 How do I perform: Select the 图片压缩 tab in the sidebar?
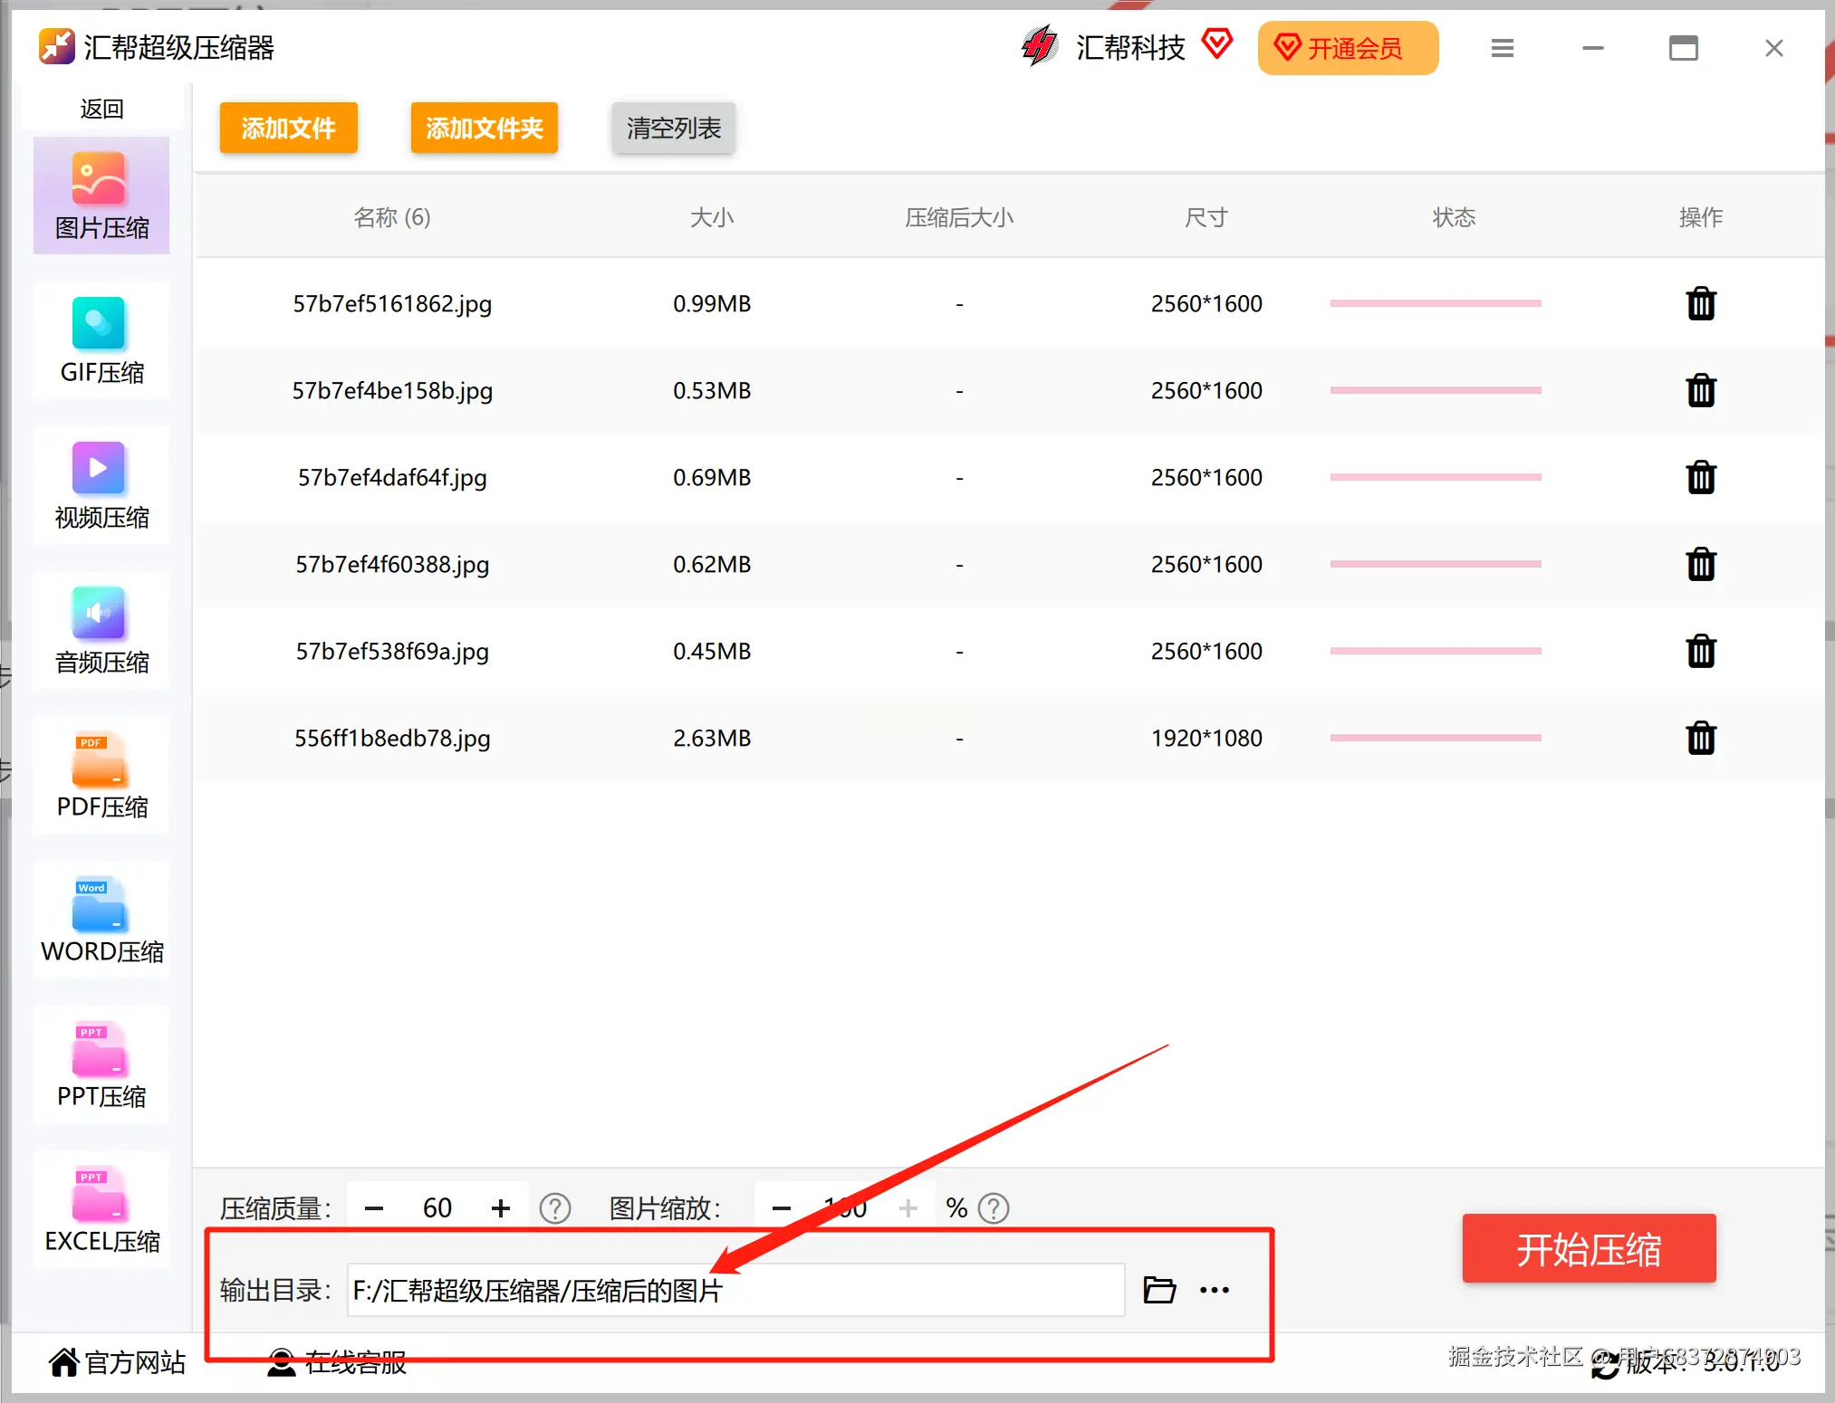coord(101,196)
